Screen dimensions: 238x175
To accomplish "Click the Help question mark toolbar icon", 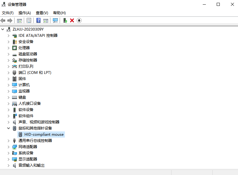I will point(38,20).
